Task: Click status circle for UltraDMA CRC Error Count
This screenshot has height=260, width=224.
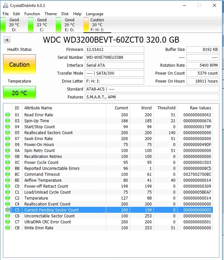Action: coord(8,222)
